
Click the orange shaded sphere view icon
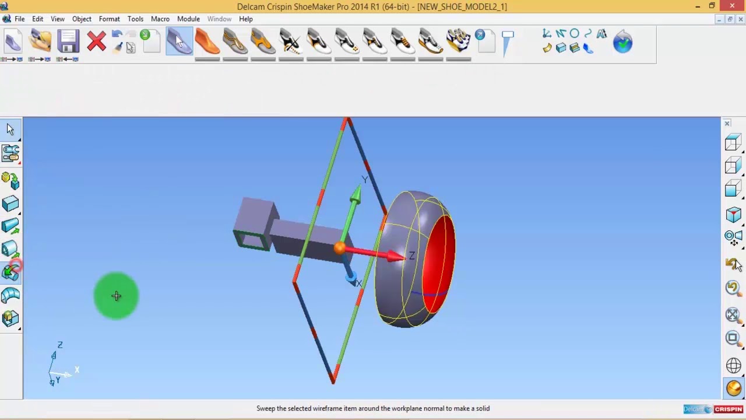(733, 388)
